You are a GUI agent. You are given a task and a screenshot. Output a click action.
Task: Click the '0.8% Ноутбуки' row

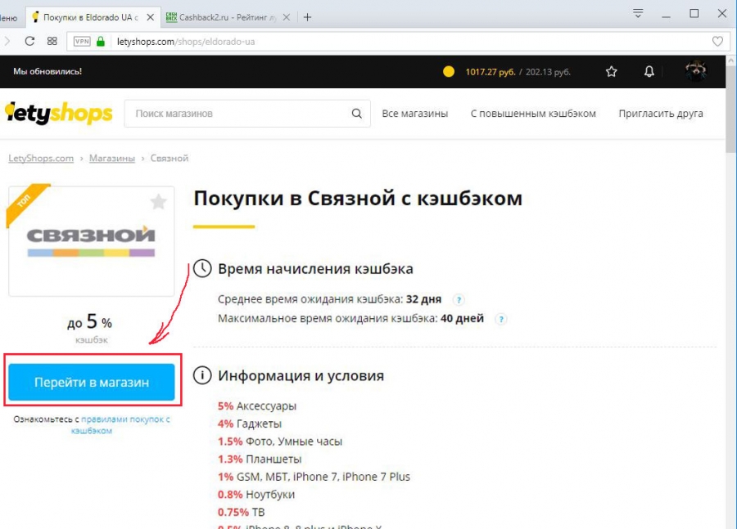click(256, 495)
